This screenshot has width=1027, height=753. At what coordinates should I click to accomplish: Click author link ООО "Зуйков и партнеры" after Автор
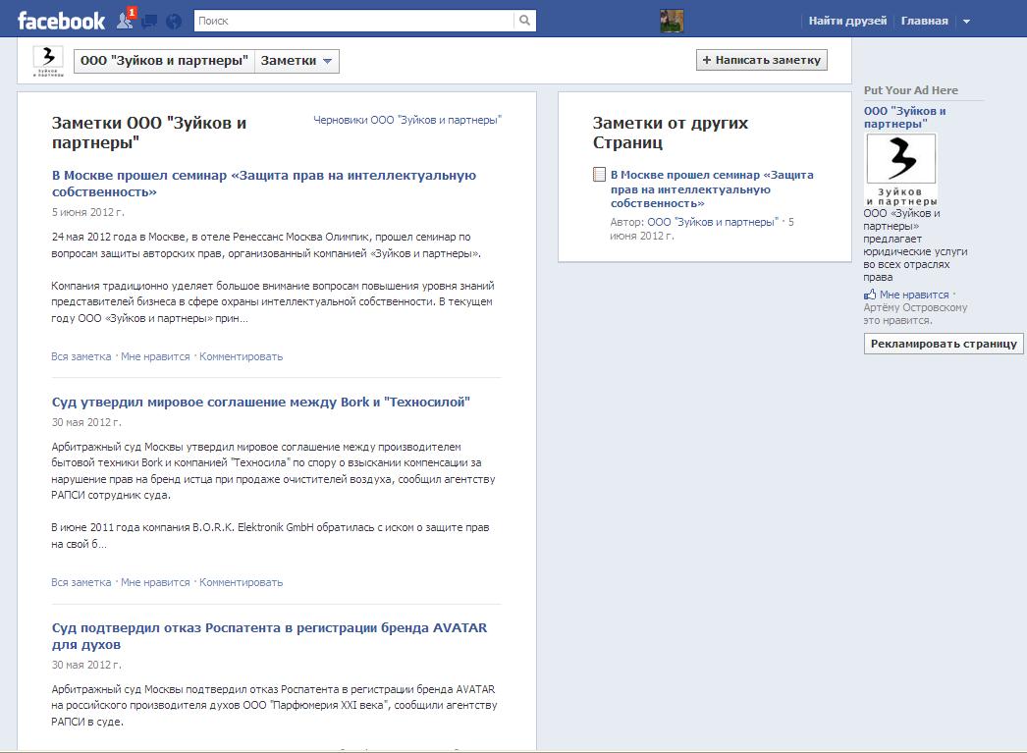pyautogui.click(x=713, y=222)
